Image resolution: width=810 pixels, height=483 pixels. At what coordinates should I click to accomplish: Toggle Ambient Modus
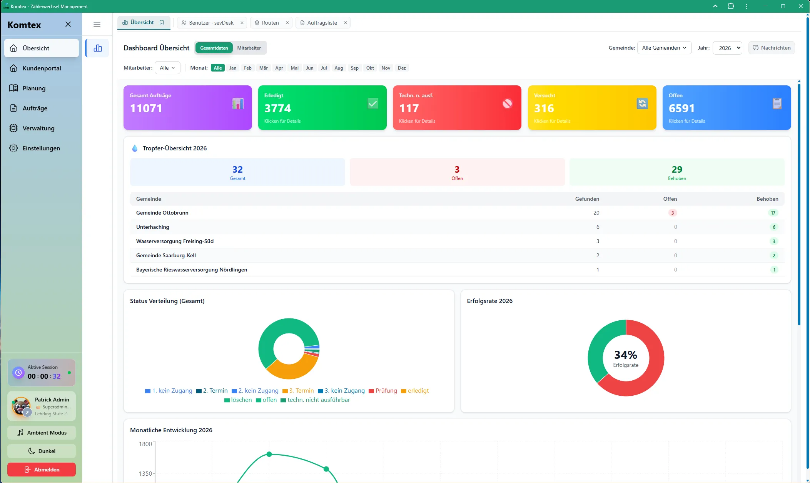click(x=41, y=432)
